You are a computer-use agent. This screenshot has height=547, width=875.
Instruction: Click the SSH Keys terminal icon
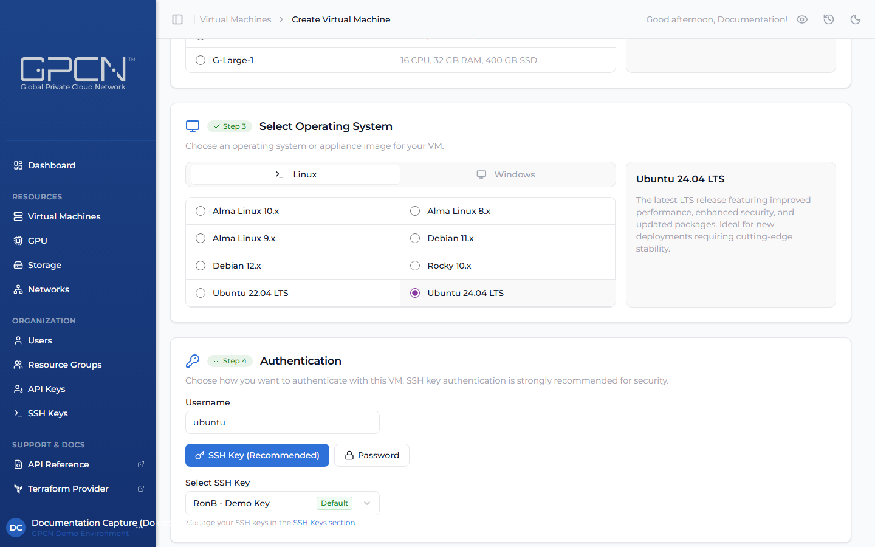[x=18, y=413]
